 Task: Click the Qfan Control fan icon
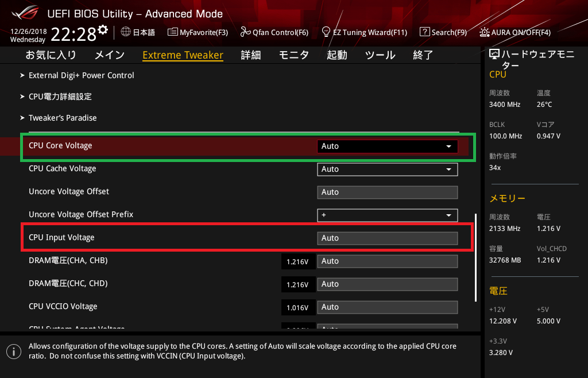click(x=245, y=32)
